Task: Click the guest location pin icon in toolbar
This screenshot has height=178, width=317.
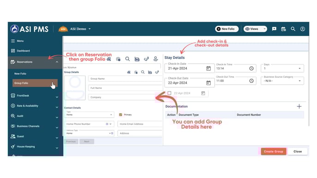Action: point(156,59)
